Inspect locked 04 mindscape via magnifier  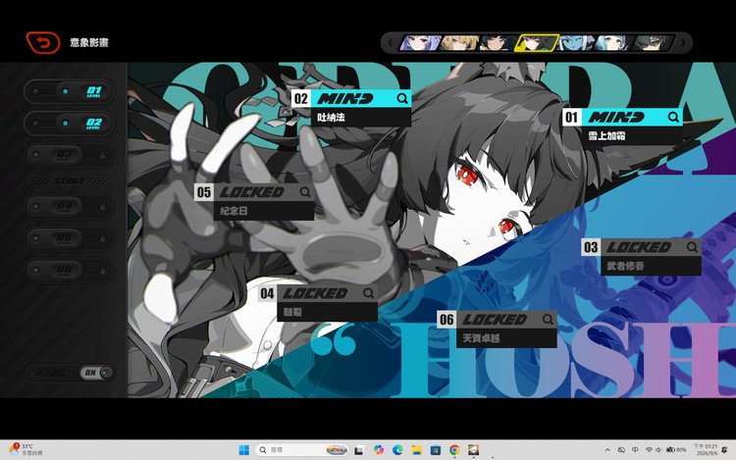tap(368, 293)
